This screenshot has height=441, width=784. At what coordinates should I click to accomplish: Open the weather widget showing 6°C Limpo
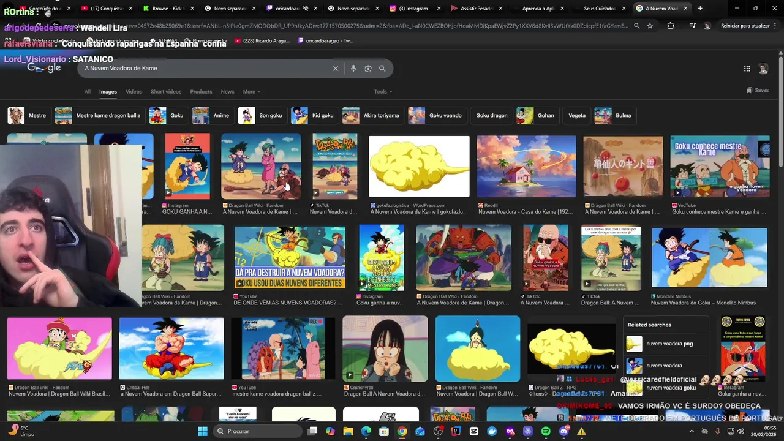tap(21, 431)
